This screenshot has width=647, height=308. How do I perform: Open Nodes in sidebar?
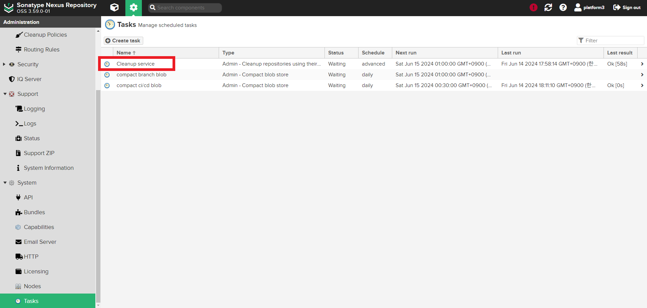pyautogui.click(x=32, y=286)
